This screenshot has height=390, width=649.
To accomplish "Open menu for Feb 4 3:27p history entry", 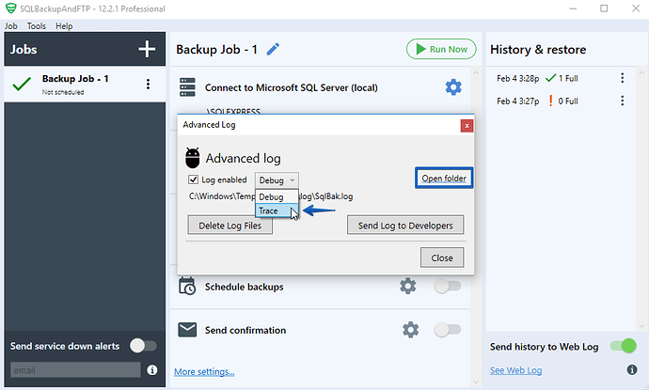I will [x=622, y=101].
